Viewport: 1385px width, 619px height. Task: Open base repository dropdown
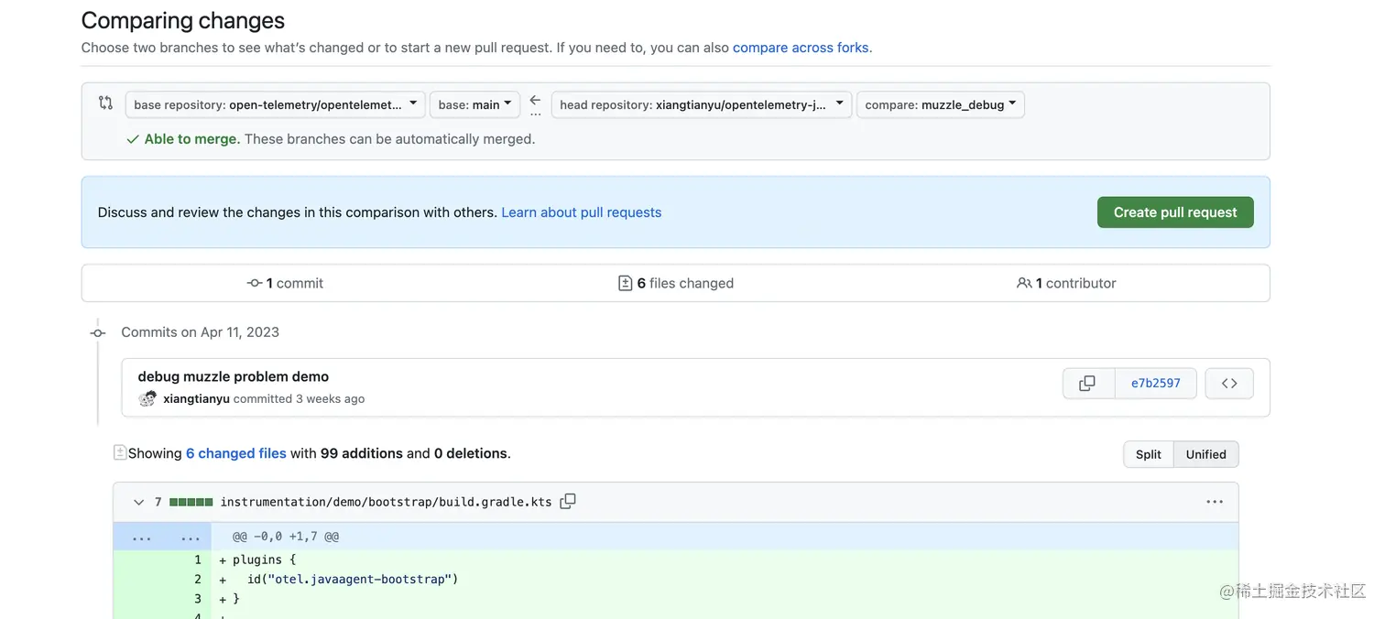tap(275, 104)
